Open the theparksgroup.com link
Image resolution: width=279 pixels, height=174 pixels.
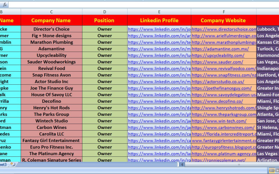tap(224, 115)
